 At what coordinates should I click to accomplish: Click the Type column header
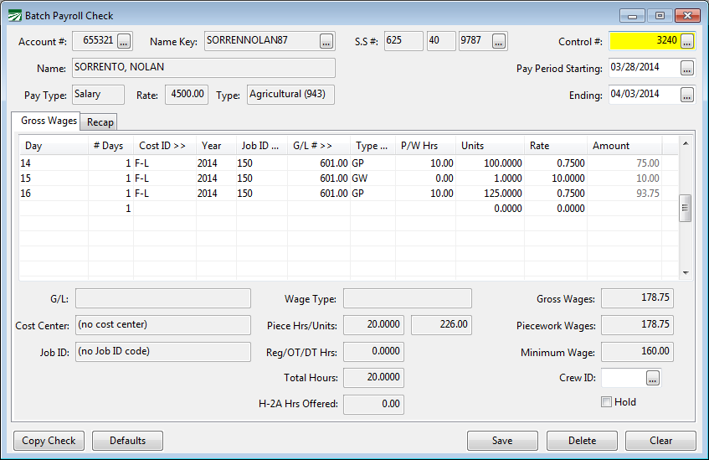pyautogui.click(x=372, y=146)
